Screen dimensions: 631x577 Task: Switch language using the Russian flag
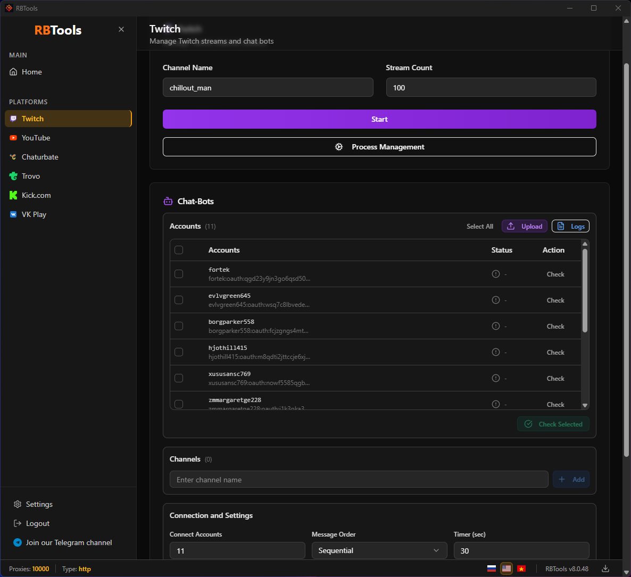(492, 568)
